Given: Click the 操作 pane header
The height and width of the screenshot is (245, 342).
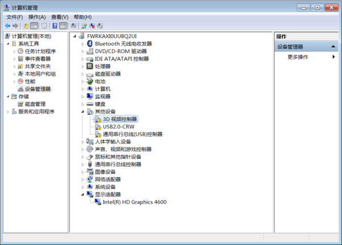Looking at the screenshot, I should pyautogui.click(x=306, y=37).
